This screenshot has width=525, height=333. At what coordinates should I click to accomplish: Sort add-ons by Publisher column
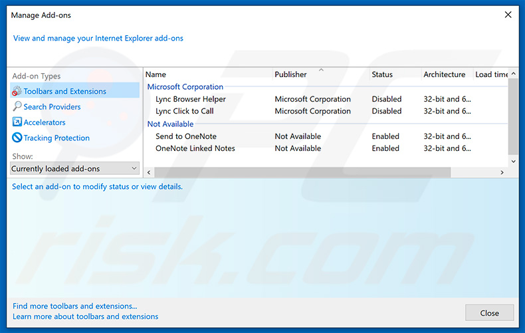pyautogui.click(x=290, y=74)
